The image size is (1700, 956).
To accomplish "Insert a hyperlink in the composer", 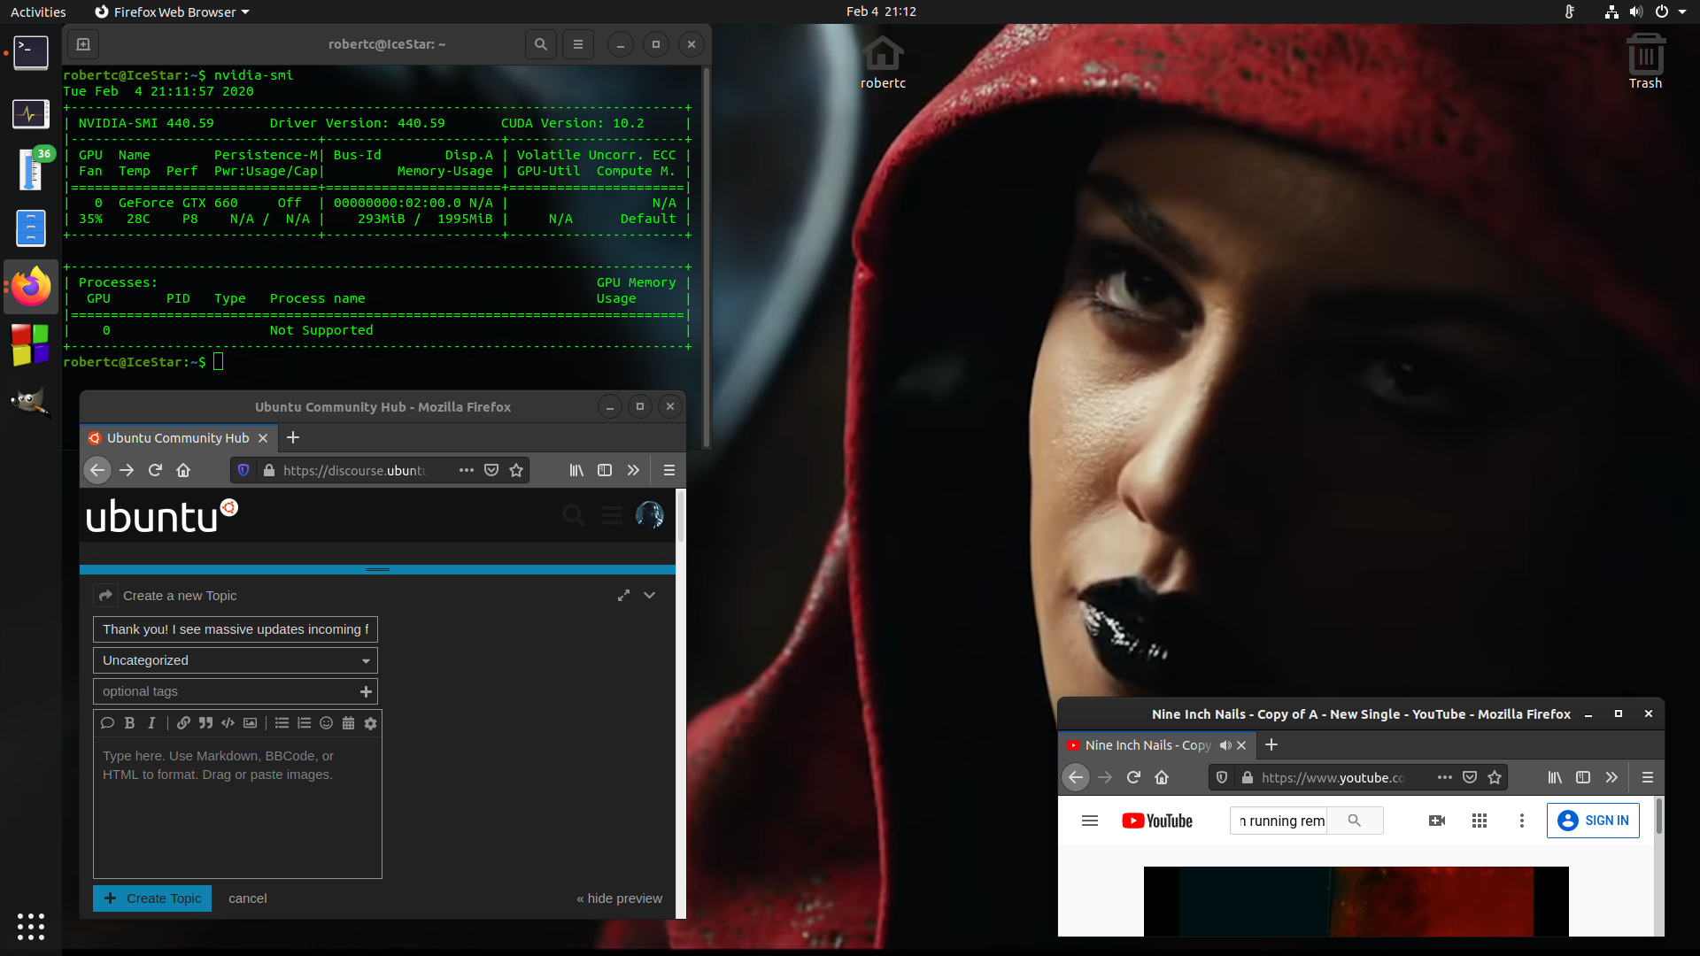I will point(183,723).
